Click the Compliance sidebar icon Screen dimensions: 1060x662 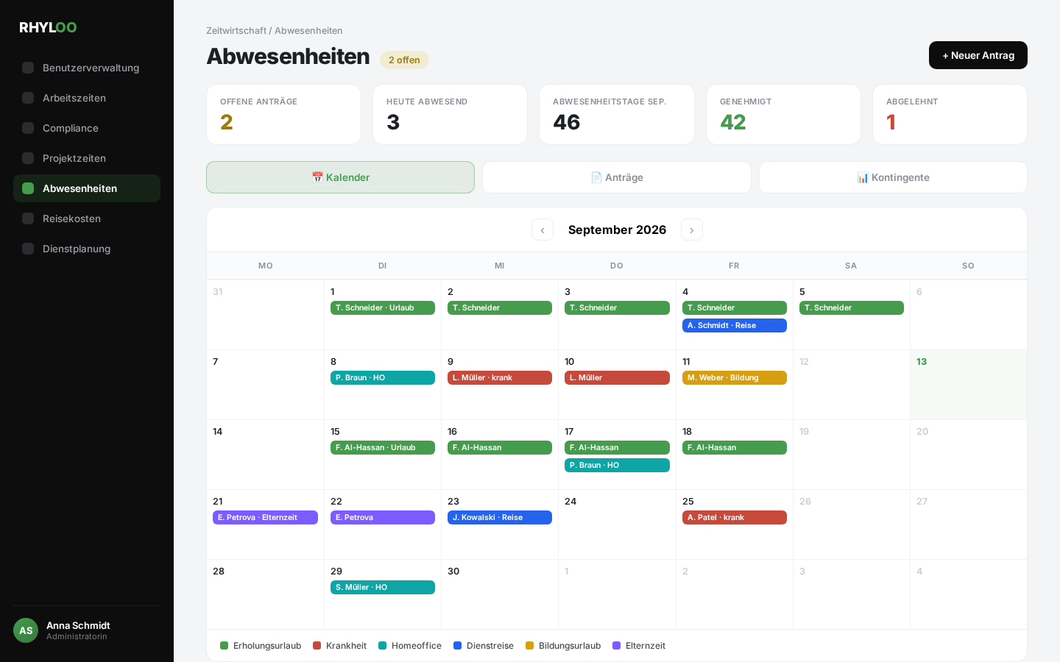pyautogui.click(x=28, y=128)
